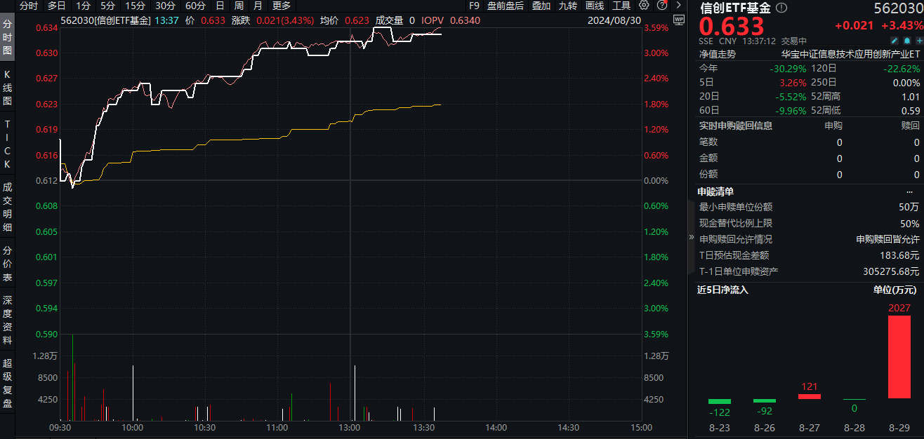Click the 8-29 red inflow bar
The image size is (924, 439).
[x=899, y=356]
